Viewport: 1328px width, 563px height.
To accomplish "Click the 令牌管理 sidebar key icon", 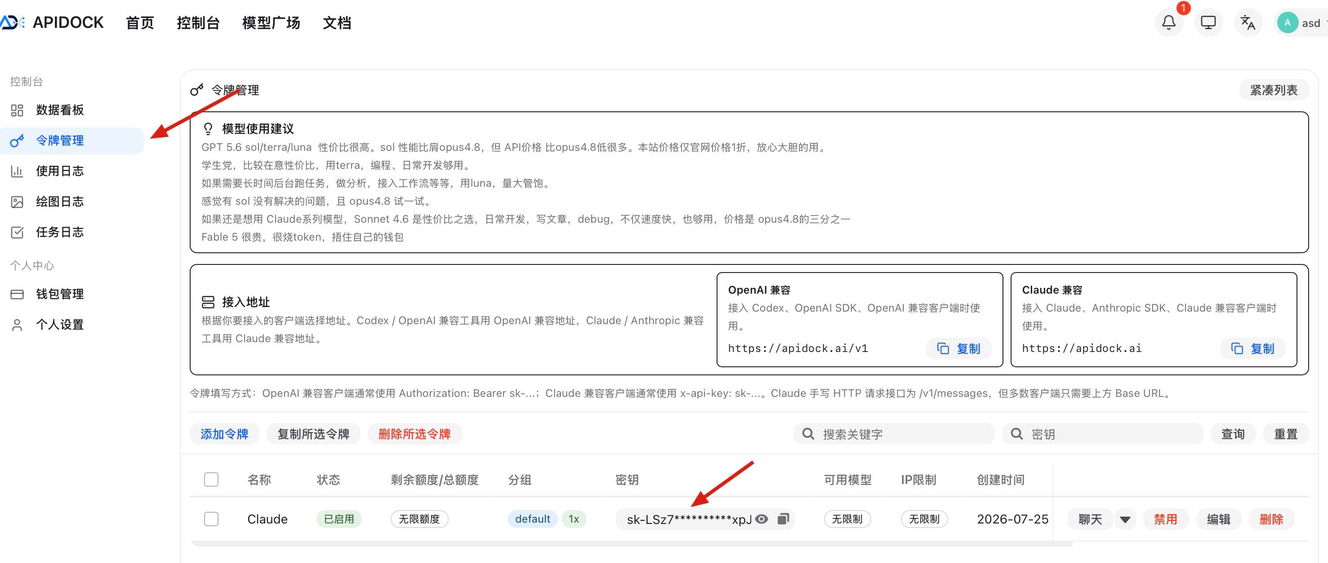I will point(17,141).
